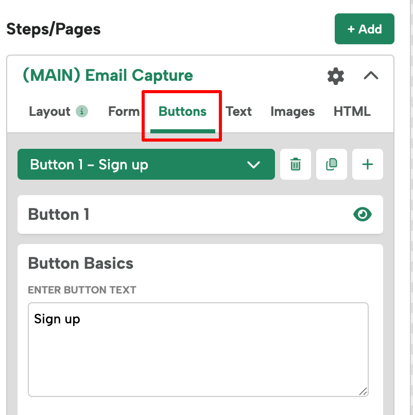The height and width of the screenshot is (415, 413).
Task: Click the scrollbar on the right edge
Action: (x=410, y=206)
